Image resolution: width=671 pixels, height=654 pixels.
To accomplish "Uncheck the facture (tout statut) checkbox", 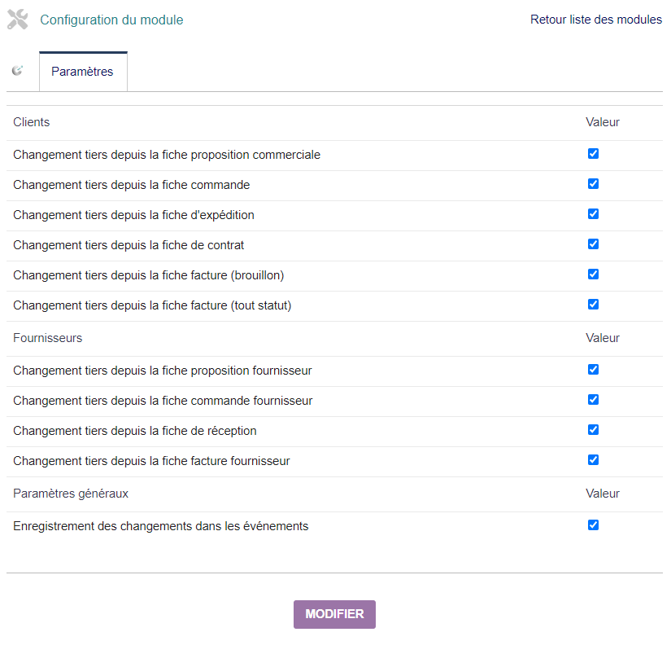I will pyautogui.click(x=593, y=304).
